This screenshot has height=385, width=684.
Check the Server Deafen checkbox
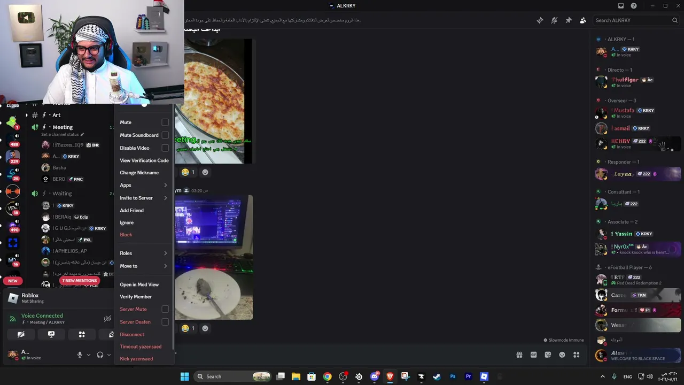pos(165,322)
